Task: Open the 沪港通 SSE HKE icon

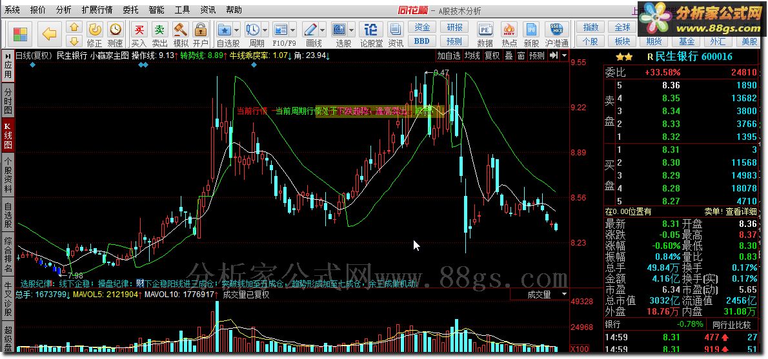Action: coord(556,30)
